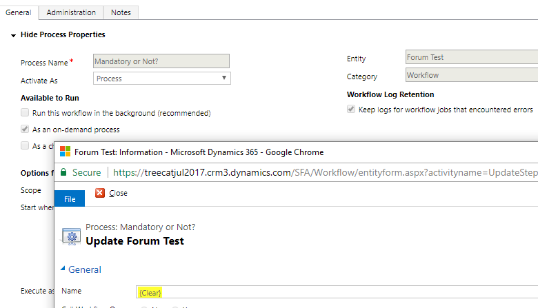Click the Available to Run heading
Viewport: 538px width, 308px height.
coord(50,98)
